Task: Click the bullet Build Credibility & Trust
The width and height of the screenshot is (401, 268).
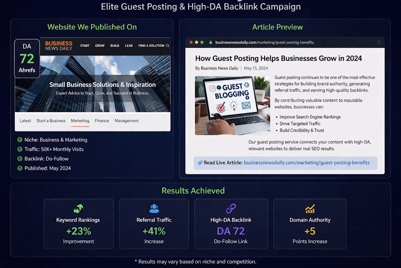Action: point(302,130)
